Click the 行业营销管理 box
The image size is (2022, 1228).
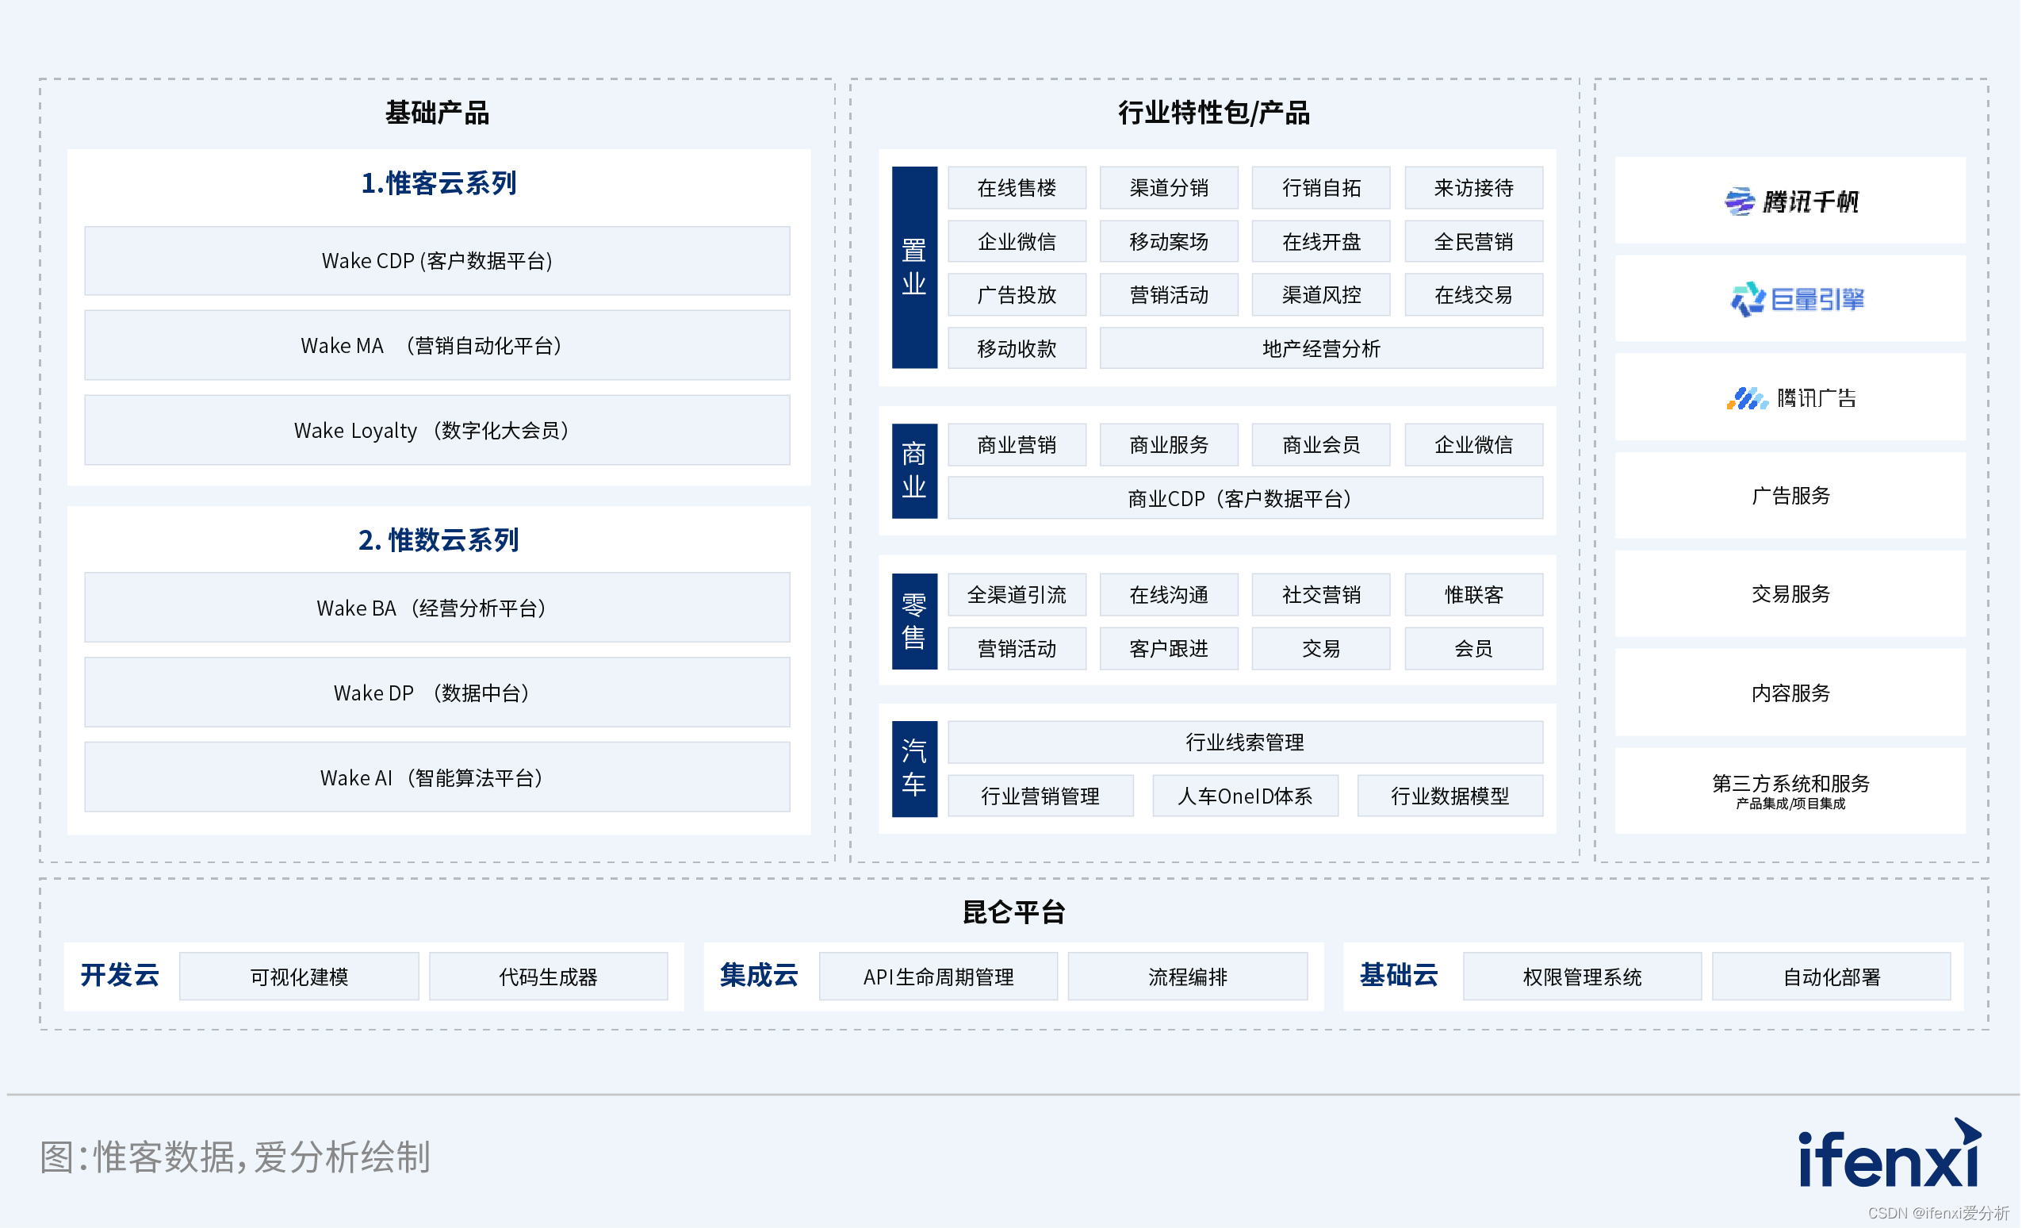(1040, 796)
